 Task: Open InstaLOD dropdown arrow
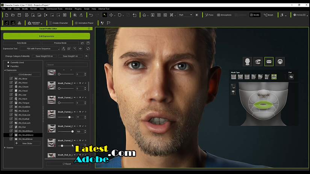(x=307, y=15)
